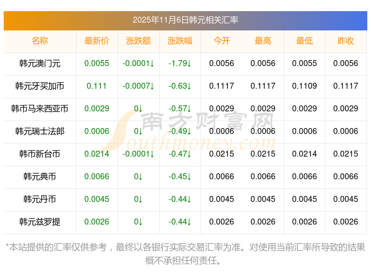Image resolution: width=371 pixels, height=272 pixels.
Task: Open the 韩元瑞士法郎 currency pair
Action: [x=40, y=131]
